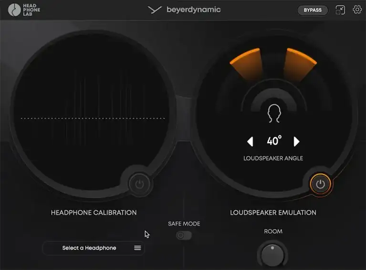Click the beyerdynamic brand logo
The width and height of the screenshot is (366, 270).
coord(184,10)
